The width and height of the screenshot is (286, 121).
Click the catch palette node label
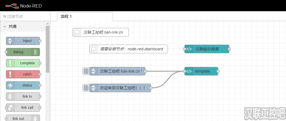[27, 74]
